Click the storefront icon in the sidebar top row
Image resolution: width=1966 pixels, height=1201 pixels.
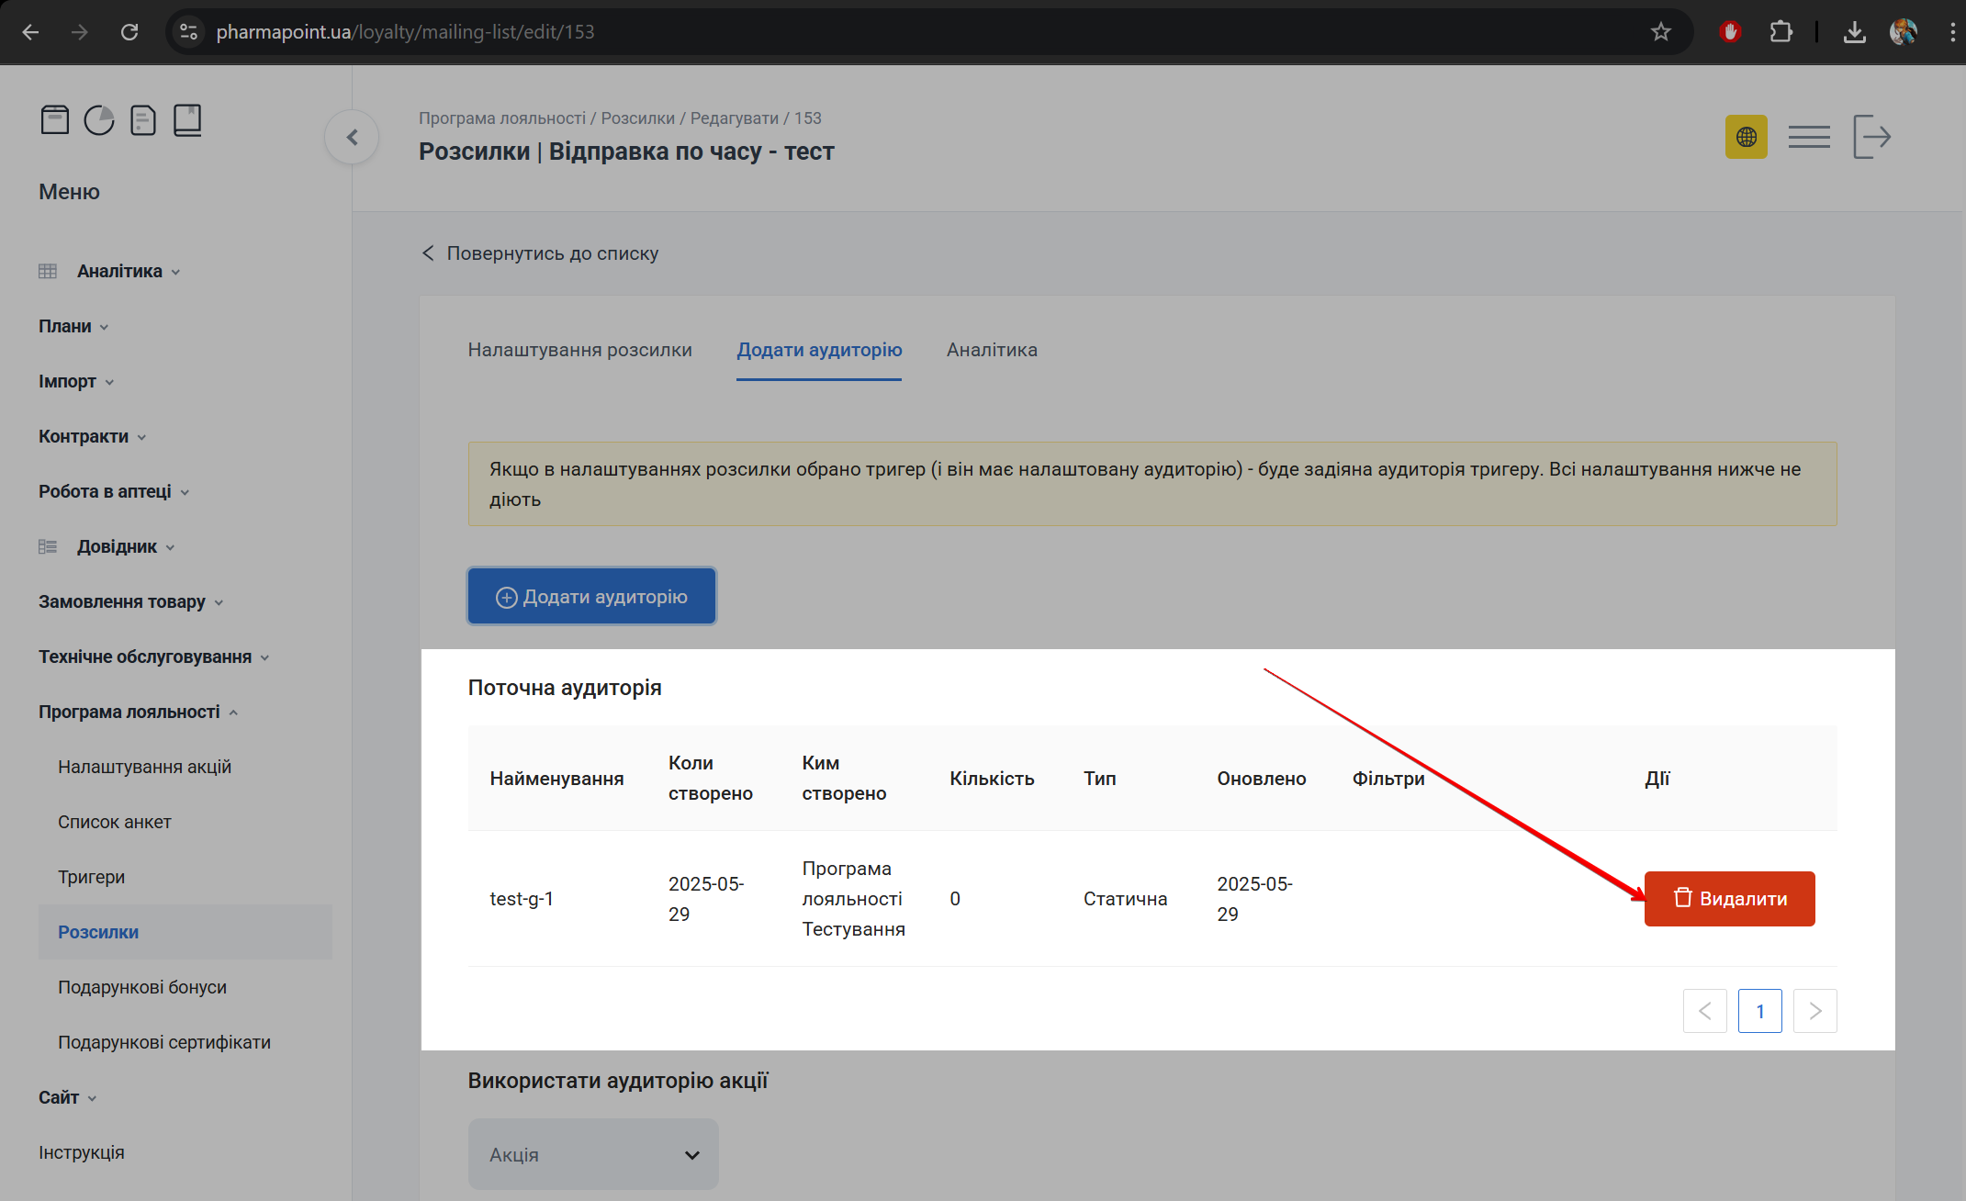coord(55,120)
